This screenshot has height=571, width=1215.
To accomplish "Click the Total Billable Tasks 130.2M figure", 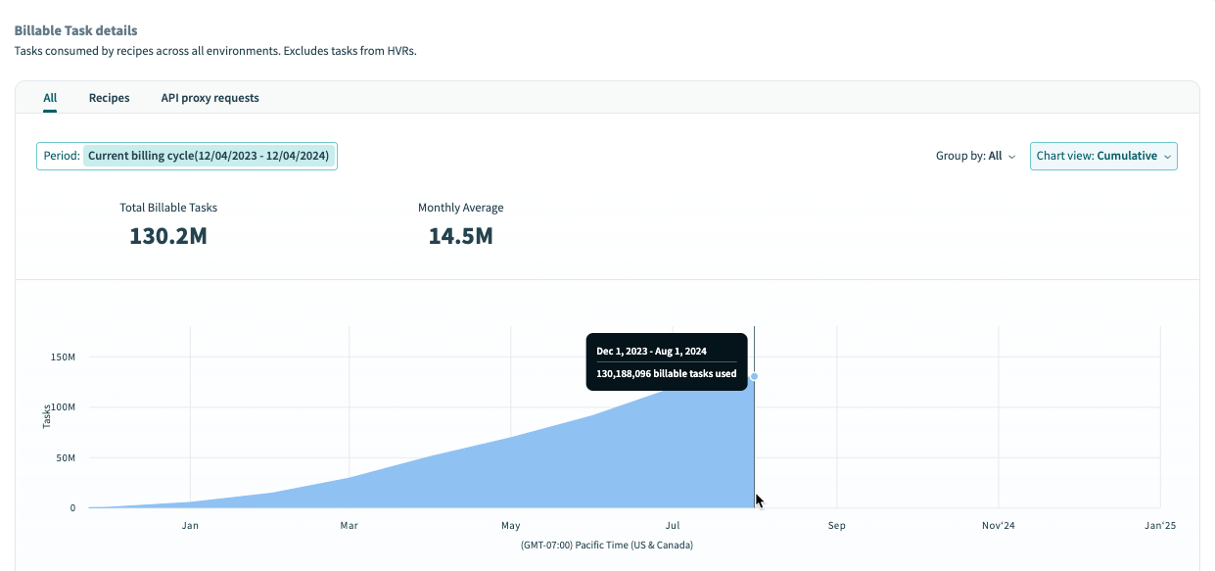I will tap(167, 235).
